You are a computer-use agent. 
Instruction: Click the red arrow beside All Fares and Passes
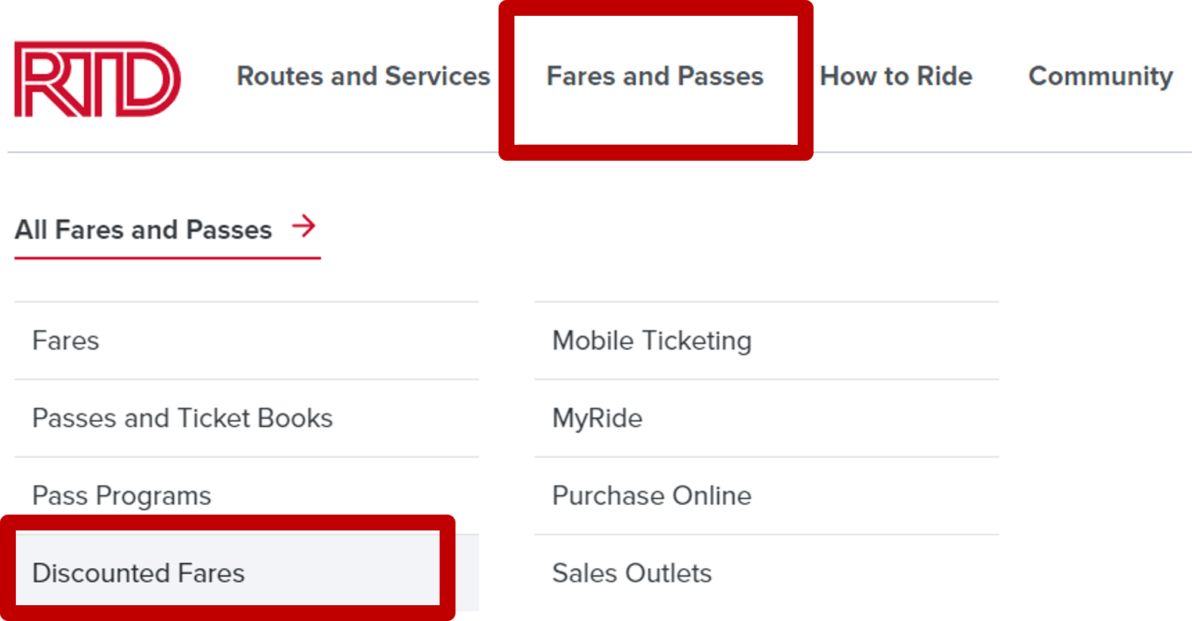pos(304,226)
